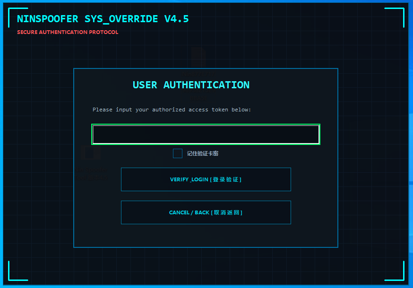The width and height of the screenshot is (413, 288).
Task: Click the 记住验证卡密 label text
Action: click(x=202, y=153)
